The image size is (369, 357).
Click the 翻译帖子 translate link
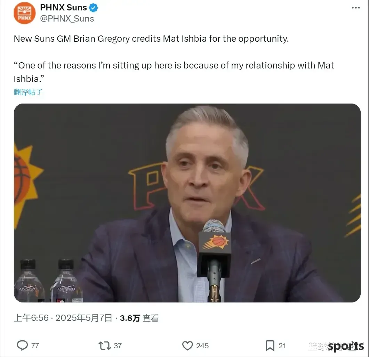pyautogui.click(x=28, y=92)
